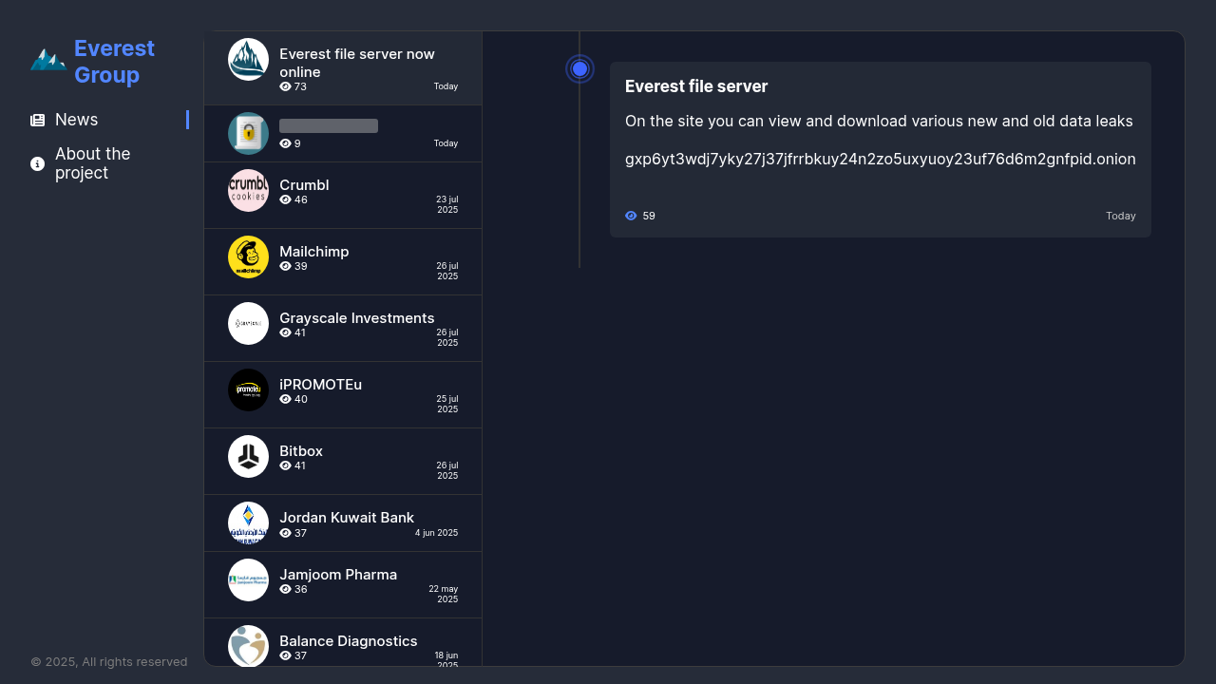Click the eye icon under Grayscale Investments
The width and height of the screenshot is (1216, 684).
click(285, 332)
